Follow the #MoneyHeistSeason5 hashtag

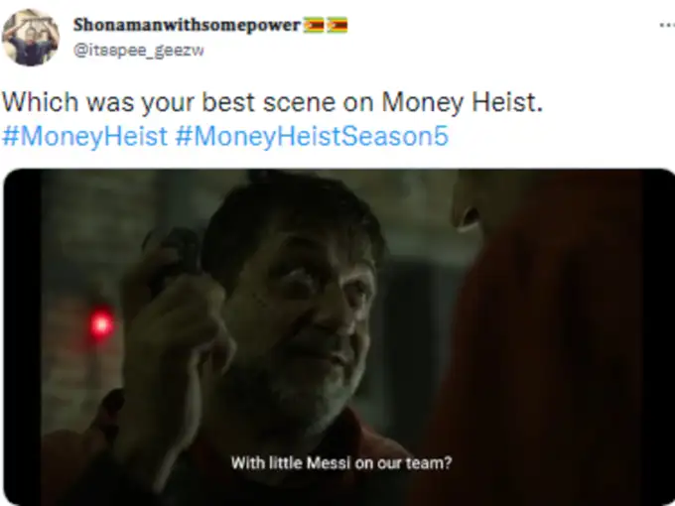coord(312,136)
